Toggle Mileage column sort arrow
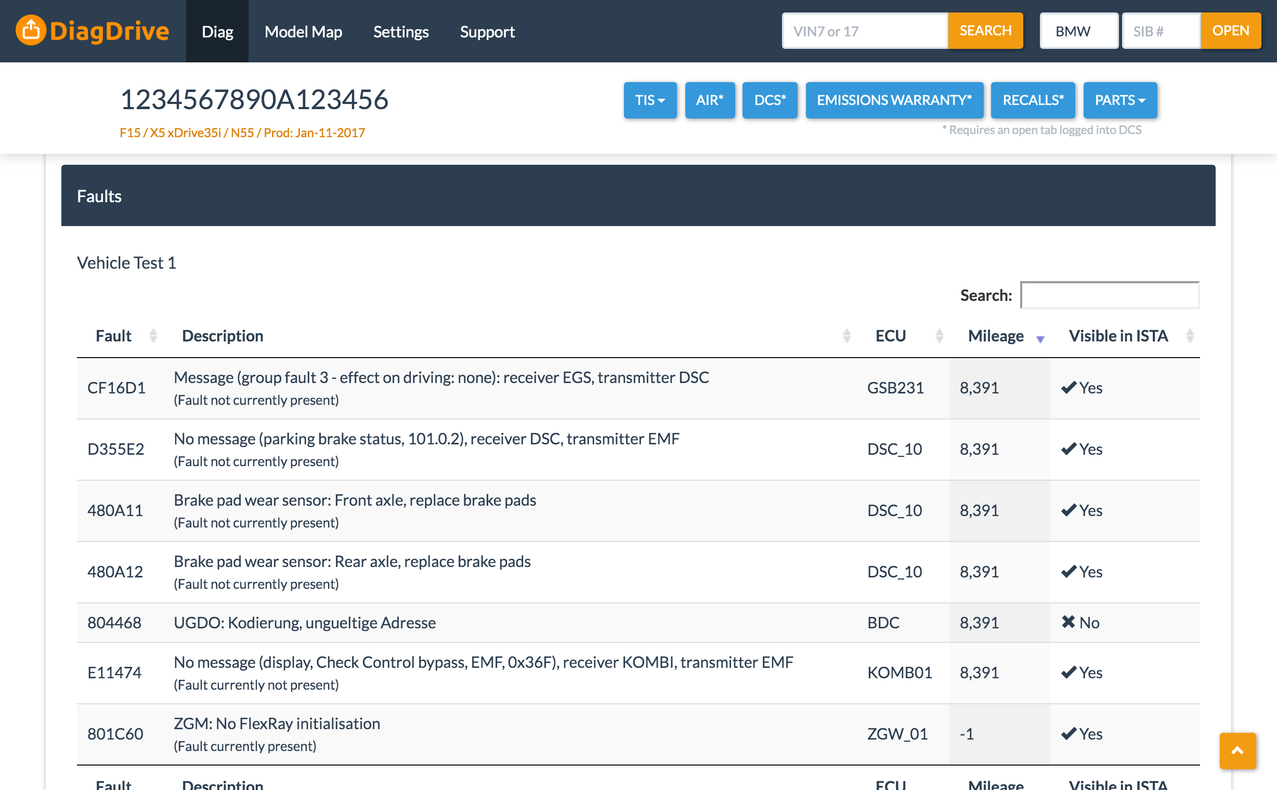Image resolution: width=1277 pixels, height=790 pixels. [x=1040, y=338]
